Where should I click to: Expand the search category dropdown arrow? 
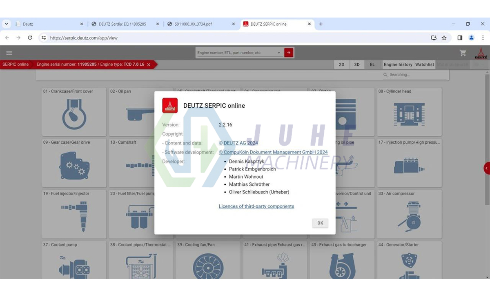[279, 53]
